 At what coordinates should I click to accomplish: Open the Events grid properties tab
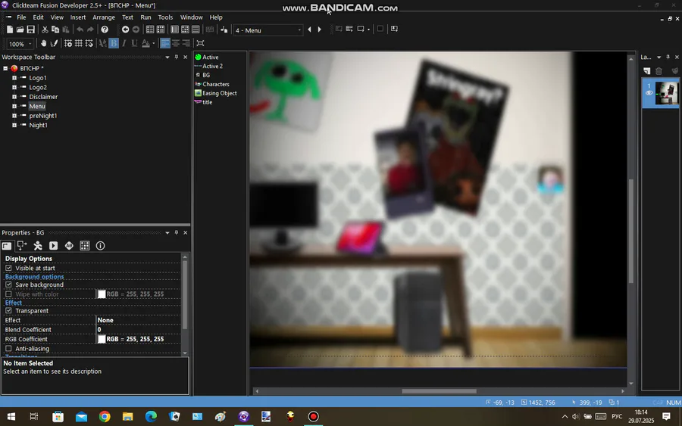85,246
